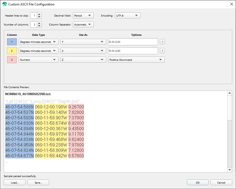Screen dimensions: 236x189
Task: Click the help button for column 1 options
Action: click(162, 42)
